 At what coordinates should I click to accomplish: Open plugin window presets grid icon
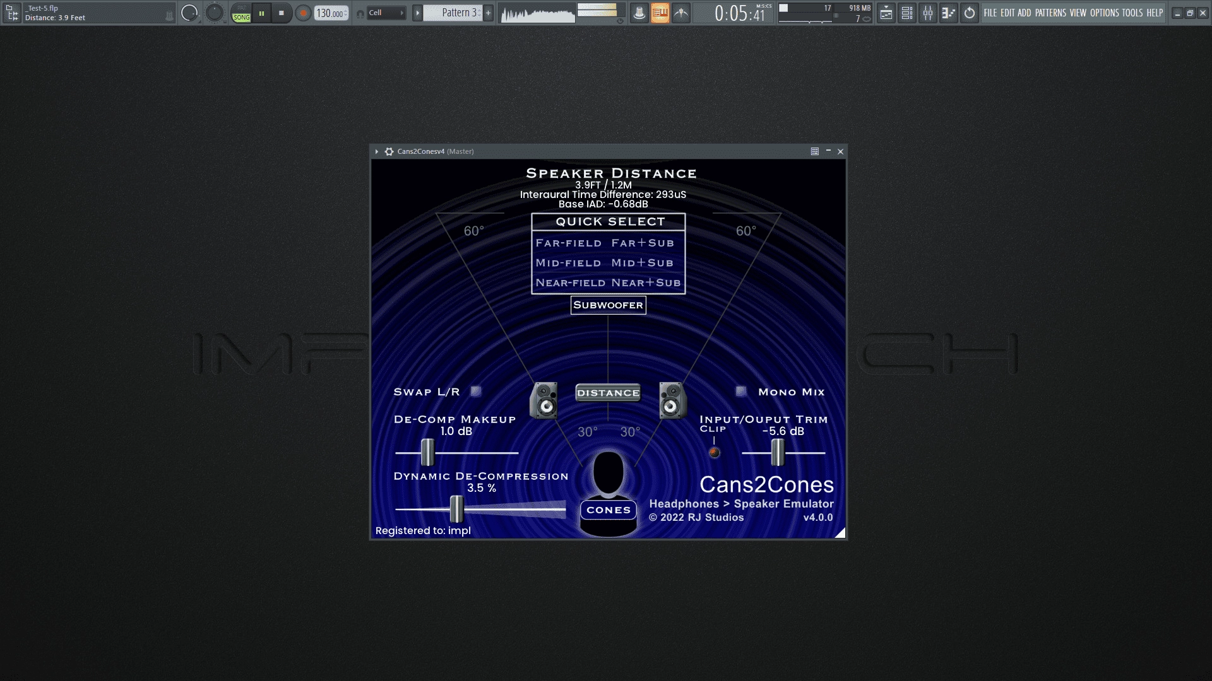(815, 151)
